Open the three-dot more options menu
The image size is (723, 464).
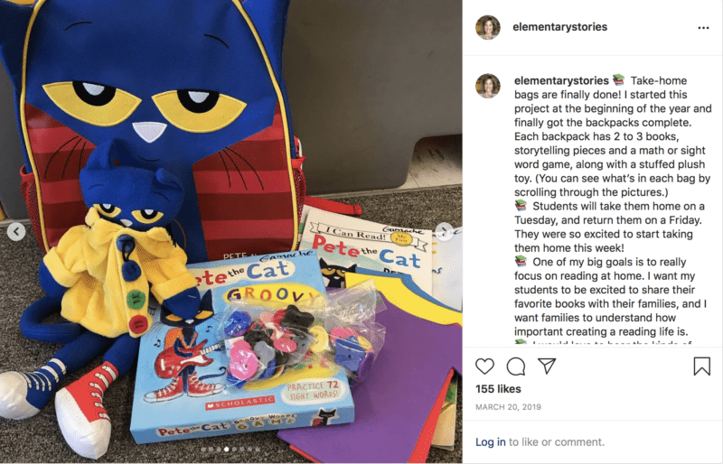pyautogui.click(x=703, y=28)
